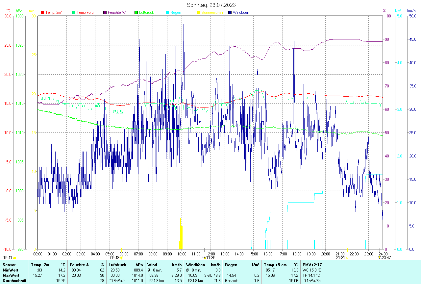Click the 24:00 time axis label
Screen dimensions: 421x284
coord(383,254)
